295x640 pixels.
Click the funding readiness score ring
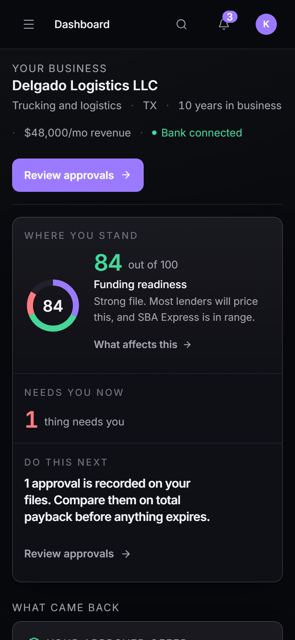coord(53,306)
